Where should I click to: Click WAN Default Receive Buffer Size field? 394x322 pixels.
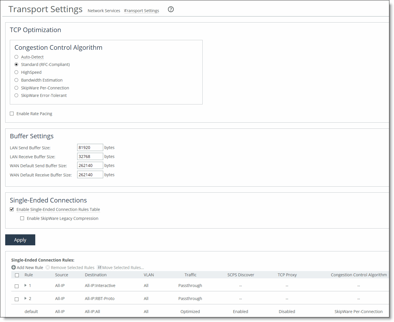pos(90,175)
